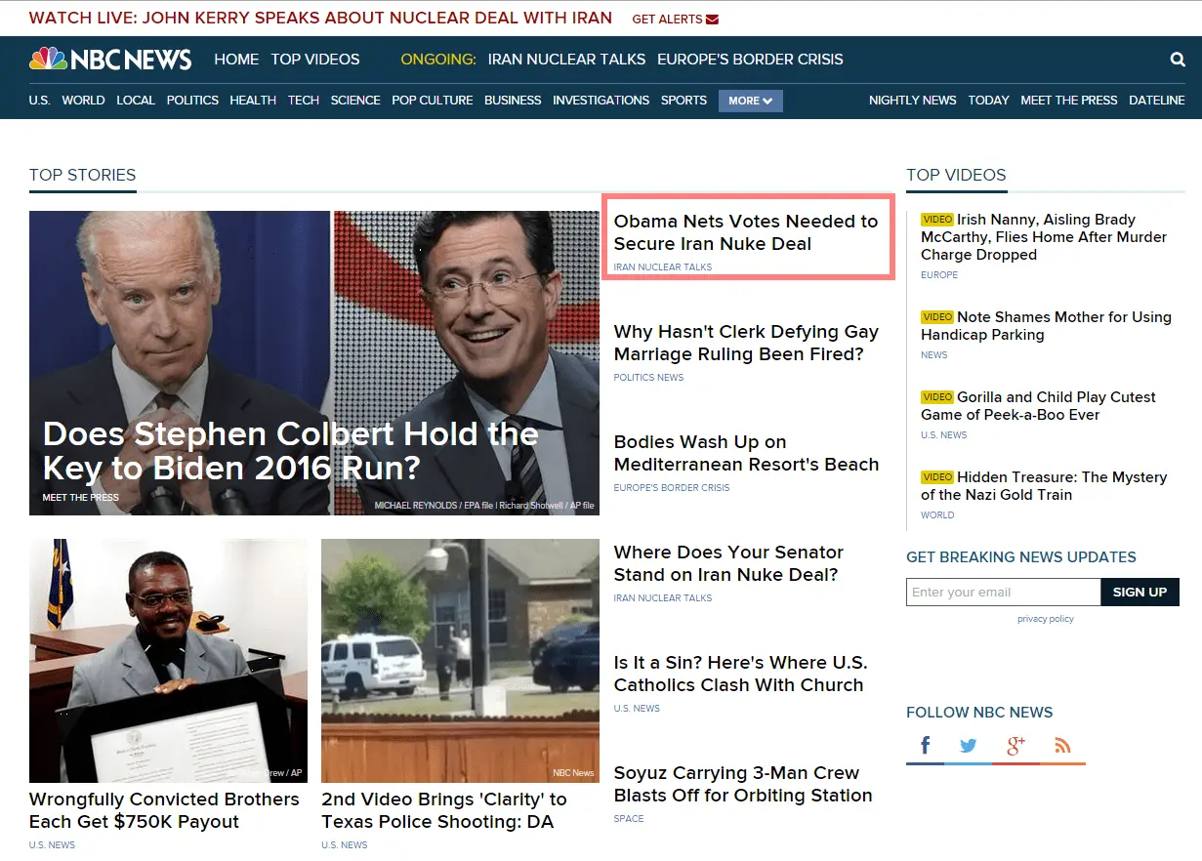Read Bodies Wash Up on Beach story
This screenshot has width=1202, height=861.
(746, 453)
